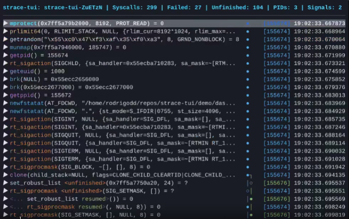The image size is (349, 219).
Task: Click PID [155674] on the clone row
Action: 277,175
